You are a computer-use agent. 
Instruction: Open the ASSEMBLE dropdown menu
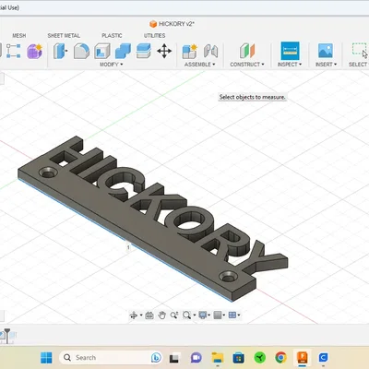pyautogui.click(x=200, y=65)
